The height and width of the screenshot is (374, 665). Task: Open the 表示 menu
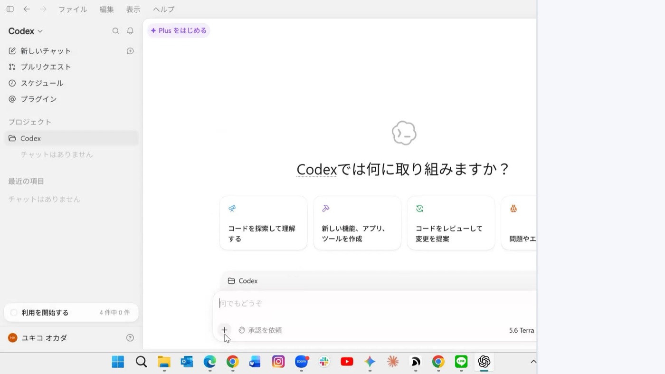tap(133, 9)
